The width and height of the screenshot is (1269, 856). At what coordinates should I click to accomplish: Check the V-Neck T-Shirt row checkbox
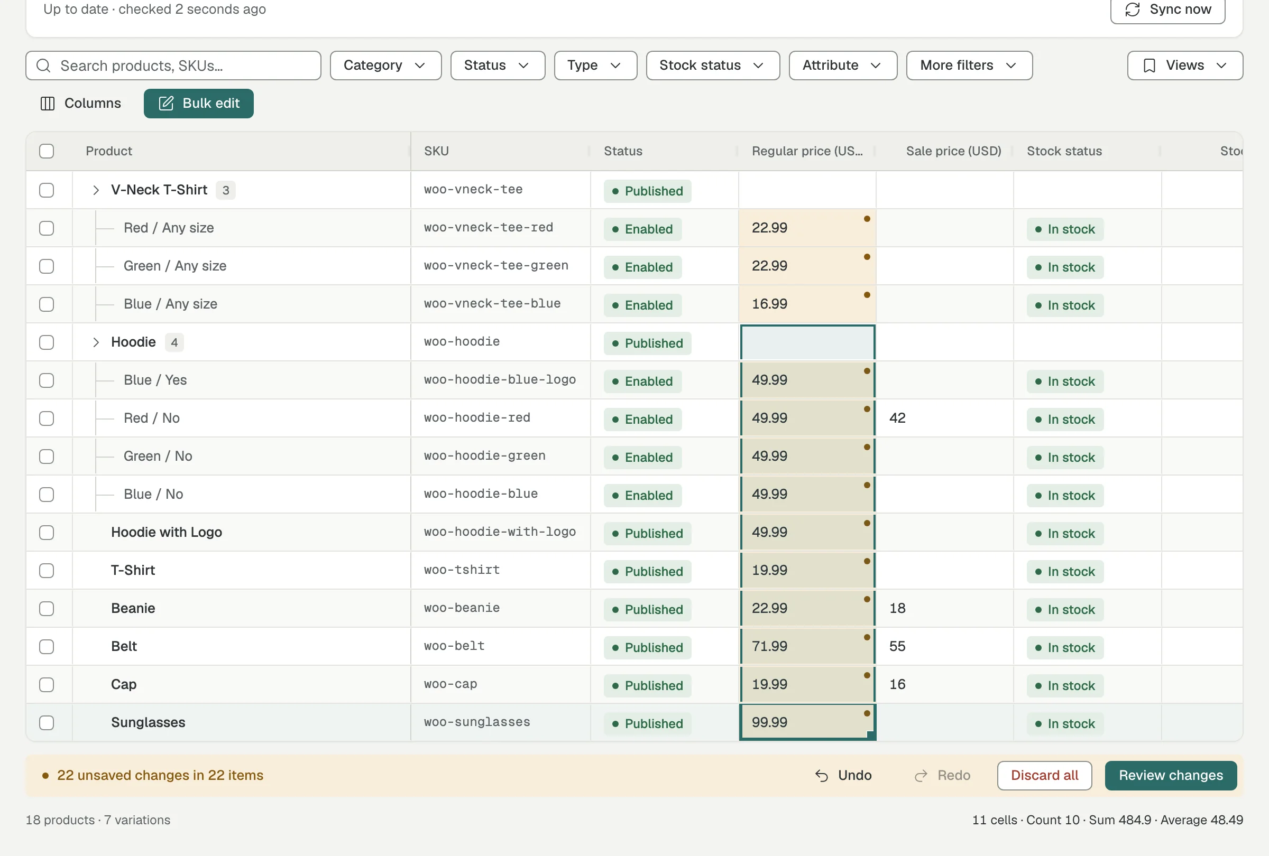(47, 190)
